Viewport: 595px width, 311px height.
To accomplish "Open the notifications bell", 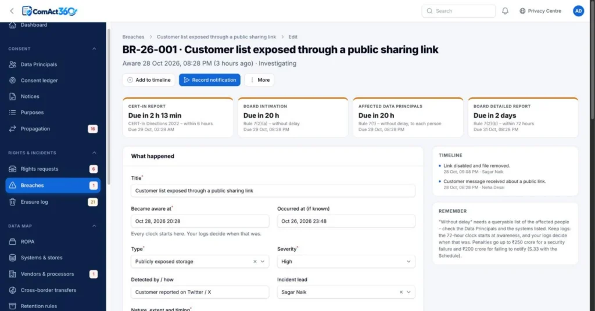I will tap(505, 11).
